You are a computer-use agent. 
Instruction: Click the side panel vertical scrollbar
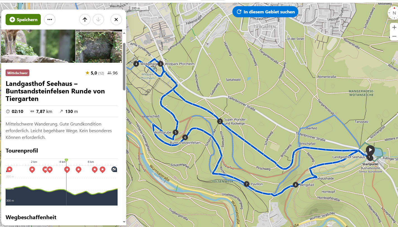pyautogui.click(x=124, y=67)
